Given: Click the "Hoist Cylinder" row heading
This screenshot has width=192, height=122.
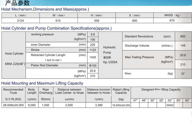Looking at the screenshot, I should [14, 54].
